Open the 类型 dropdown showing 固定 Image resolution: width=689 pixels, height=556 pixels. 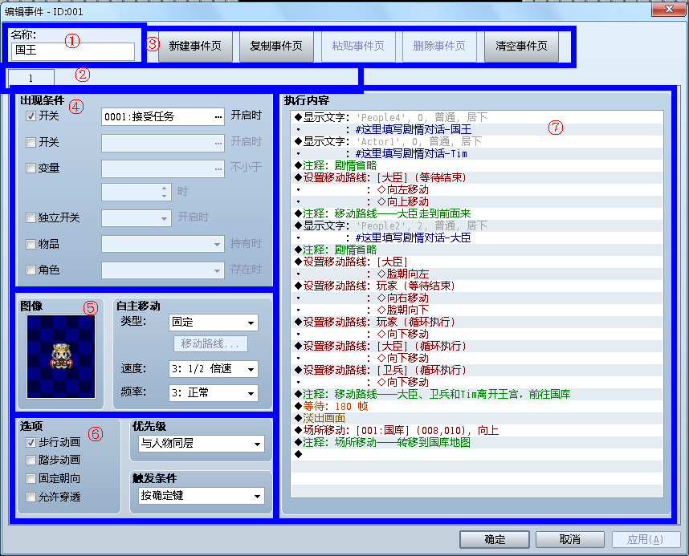click(214, 323)
